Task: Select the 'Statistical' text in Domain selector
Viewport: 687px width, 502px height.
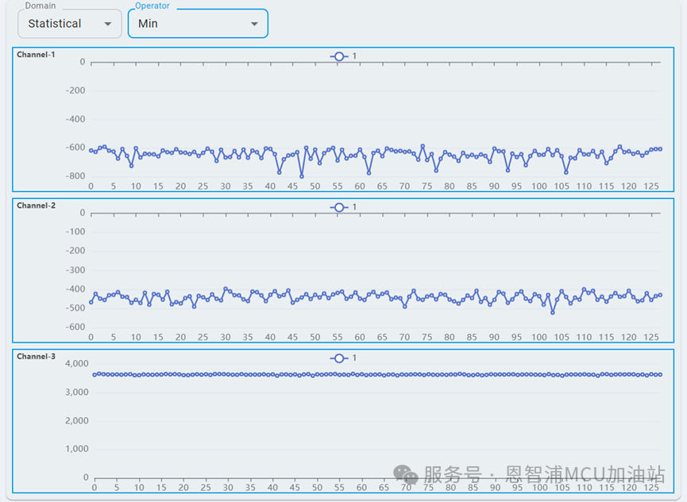Action: point(52,24)
